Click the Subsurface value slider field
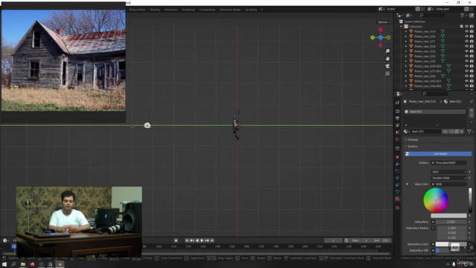Image resolution: width=476 pixels, height=268 pixels. 451,222
